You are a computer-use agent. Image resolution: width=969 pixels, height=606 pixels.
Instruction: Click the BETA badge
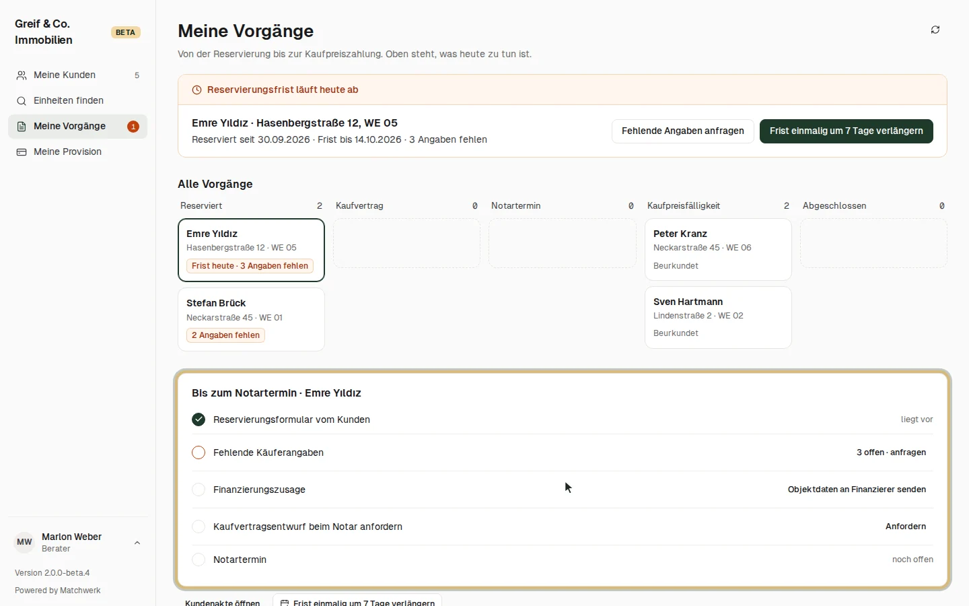[x=125, y=32]
